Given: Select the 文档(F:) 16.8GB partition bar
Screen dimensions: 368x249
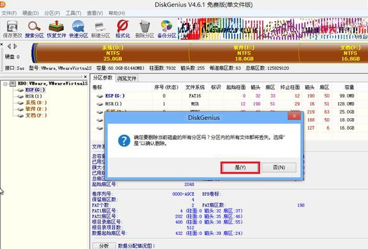Looking at the screenshot, I should click(334, 53).
